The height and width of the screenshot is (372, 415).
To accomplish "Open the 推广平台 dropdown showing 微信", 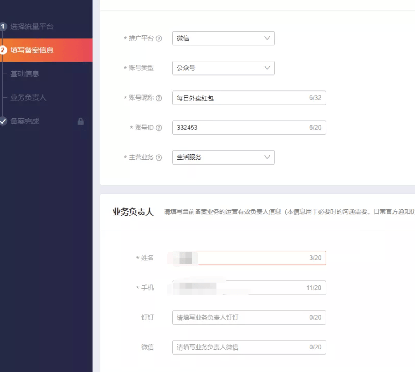I will pos(223,39).
